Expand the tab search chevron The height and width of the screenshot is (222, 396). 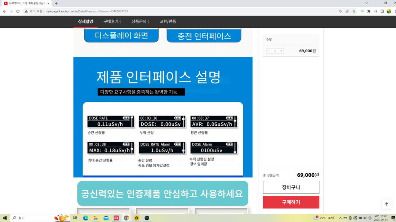pos(366,3)
